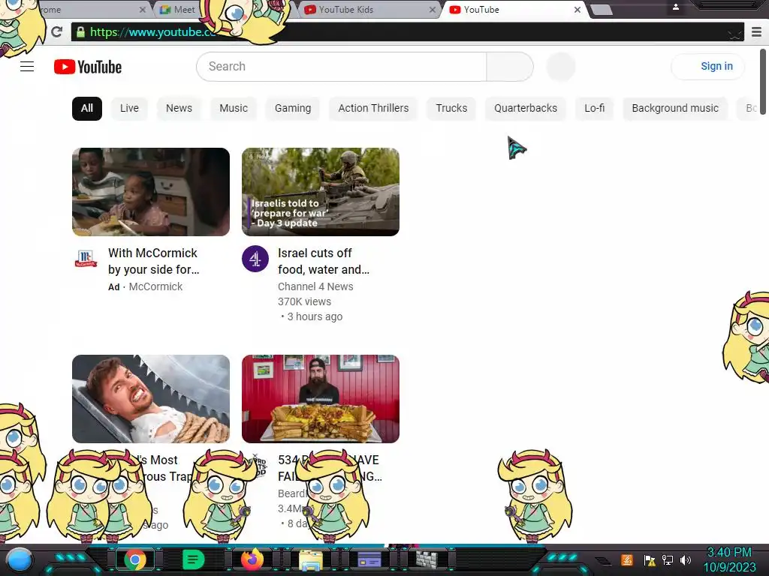Open the Channel 4 News avatar icon
769x576 pixels.
point(255,259)
